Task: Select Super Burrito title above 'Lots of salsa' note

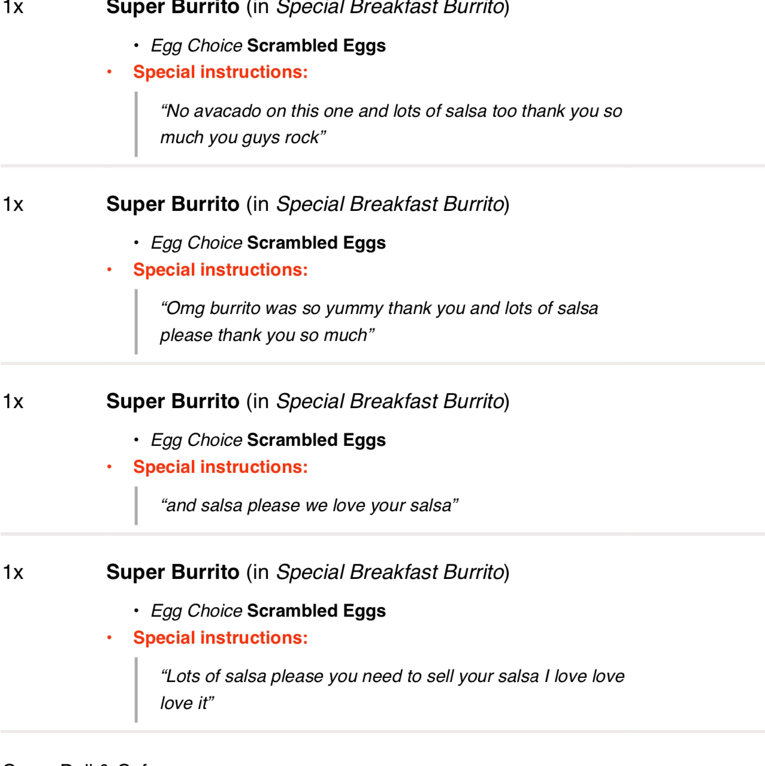Action: tap(173, 572)
